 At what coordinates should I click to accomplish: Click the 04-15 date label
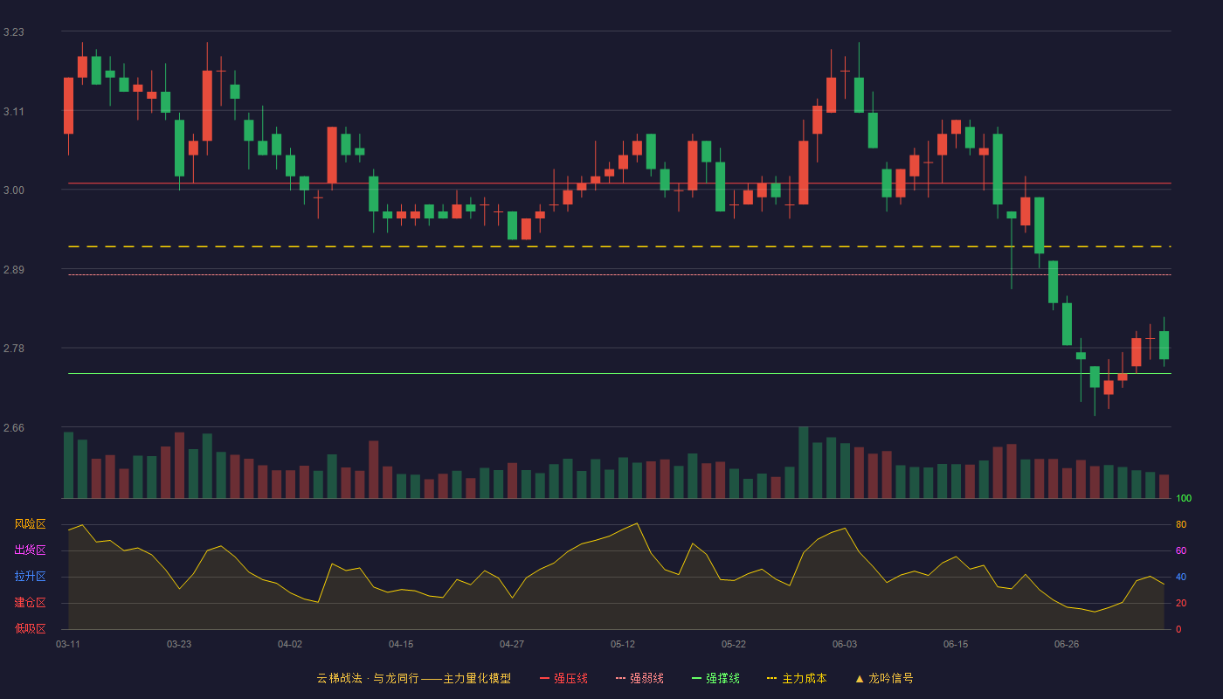tap(401, 644)
